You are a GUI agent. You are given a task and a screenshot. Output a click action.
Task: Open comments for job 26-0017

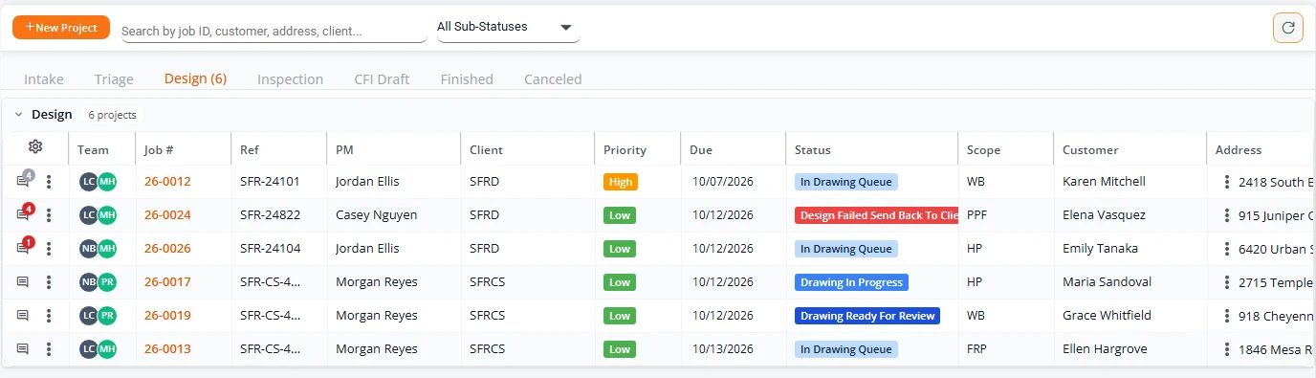(23, 282)
